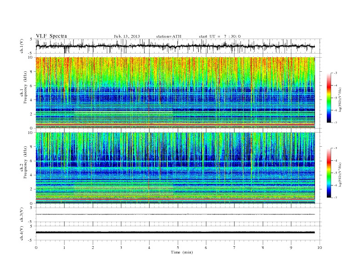The image size is (360, 278).
Task: Click inside the ch.2 spectrogram panel
Action: (175, 168)
